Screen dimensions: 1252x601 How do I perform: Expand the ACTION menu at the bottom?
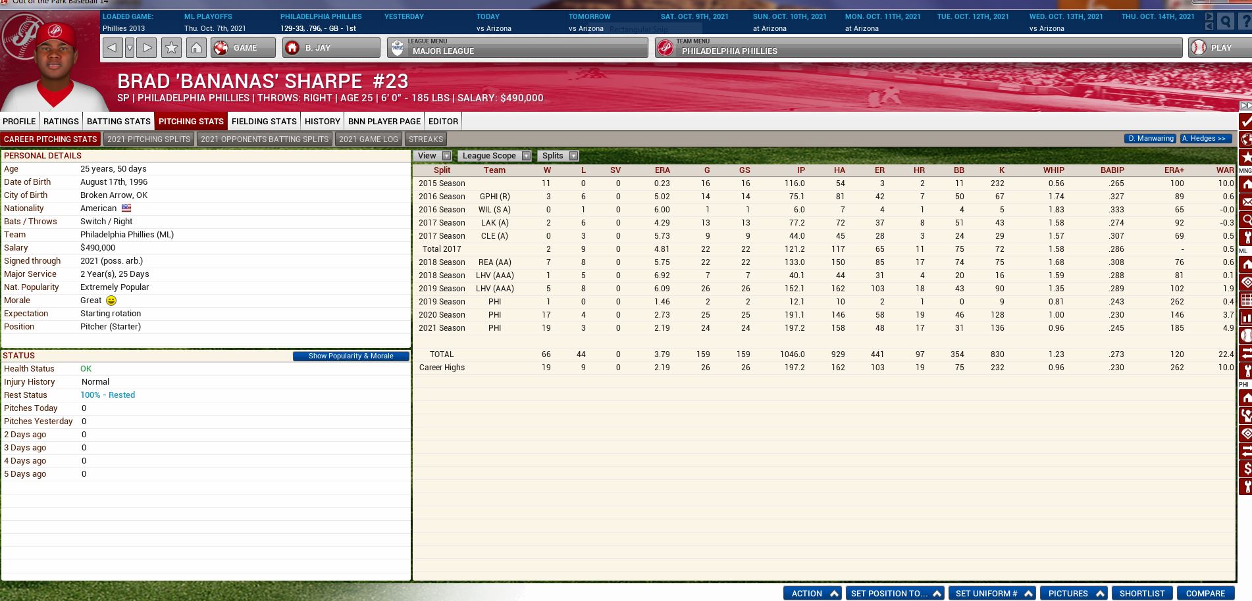[812, 592]
